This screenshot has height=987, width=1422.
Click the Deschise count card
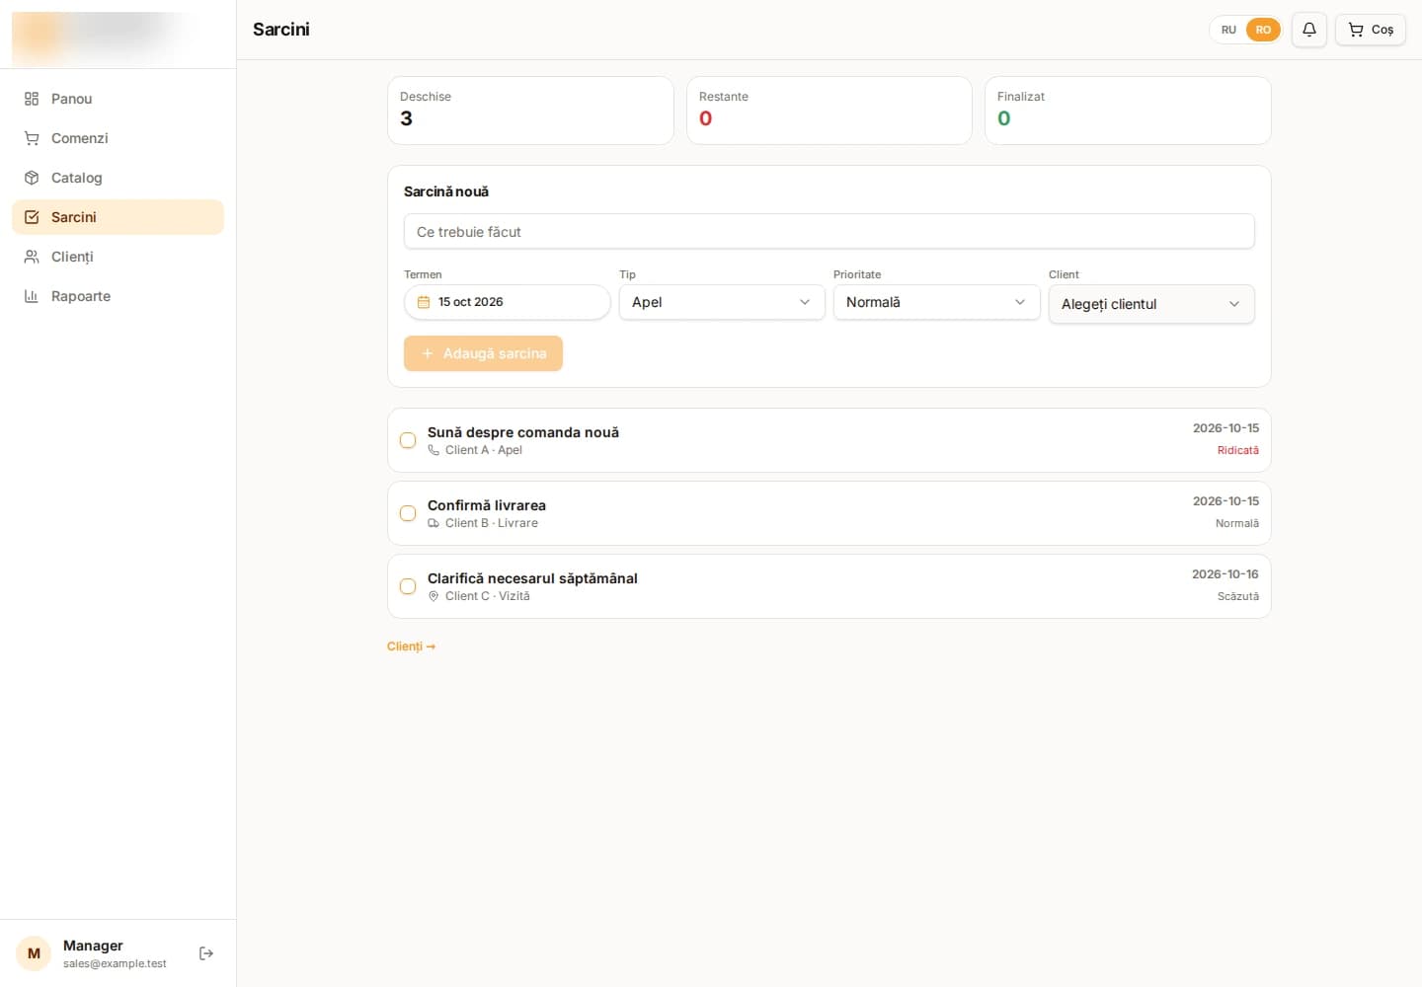coord(530,111)
